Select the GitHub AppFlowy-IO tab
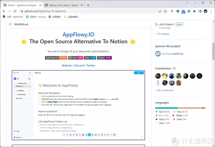The width and height of the screenshot is (215, 147). click(x=22, y=5)
